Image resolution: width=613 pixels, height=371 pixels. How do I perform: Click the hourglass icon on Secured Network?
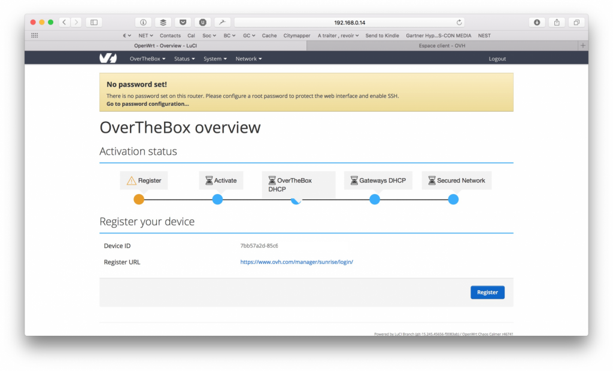click(432, 180)
